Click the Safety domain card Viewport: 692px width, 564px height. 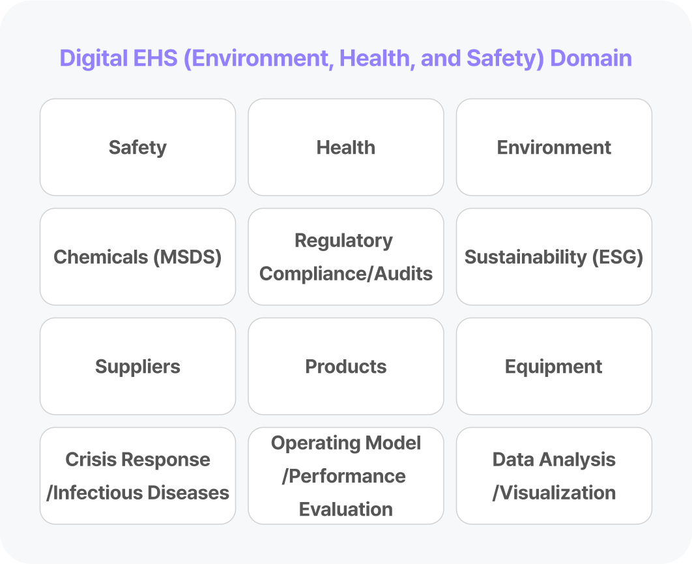pos(137,147)
